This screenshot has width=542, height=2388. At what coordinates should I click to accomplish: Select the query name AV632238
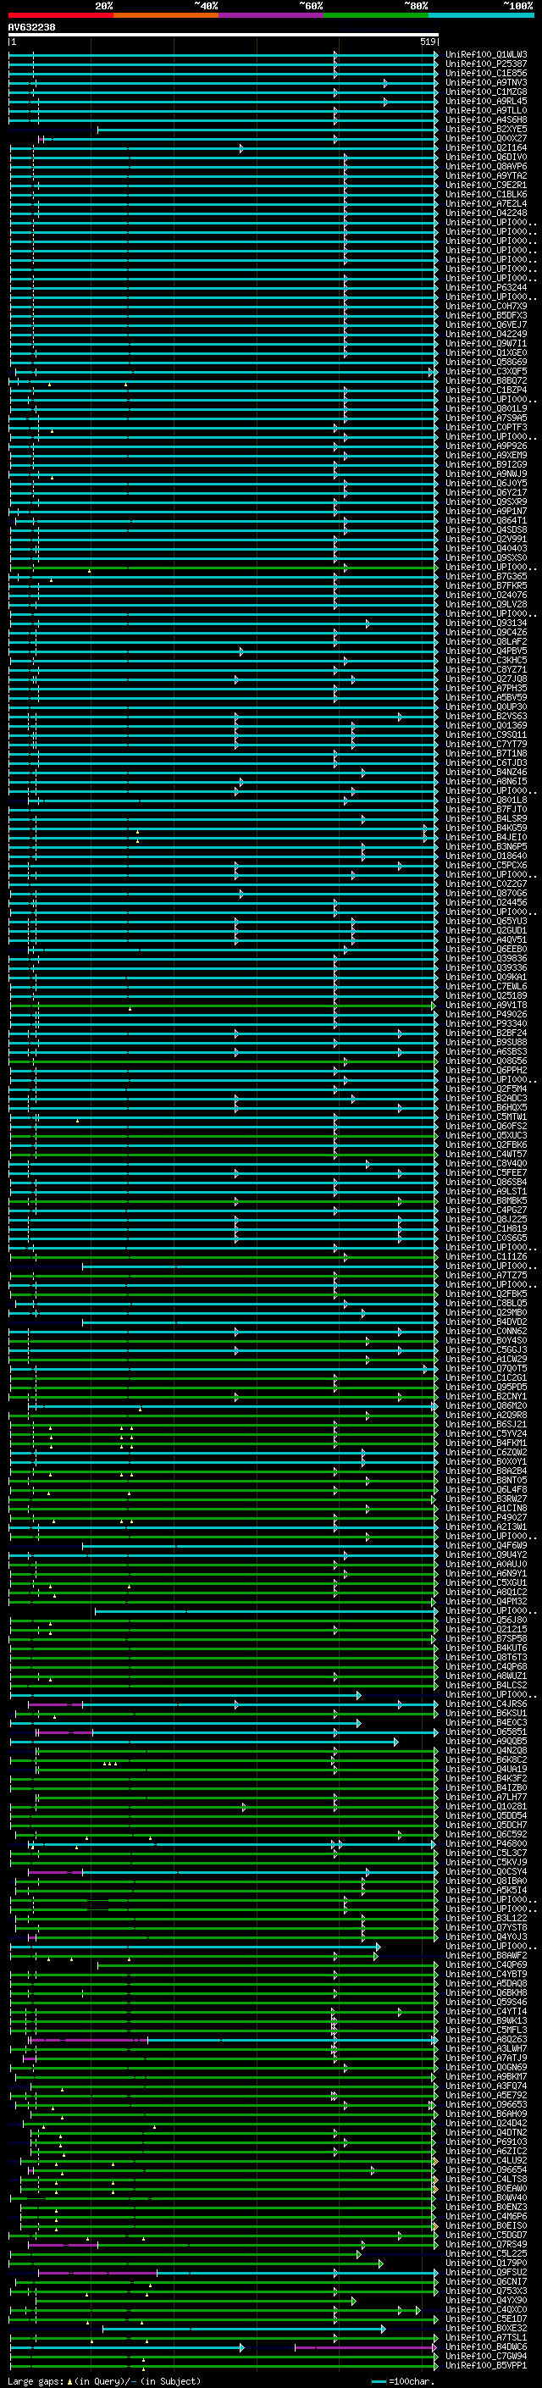tap(31, 27)
